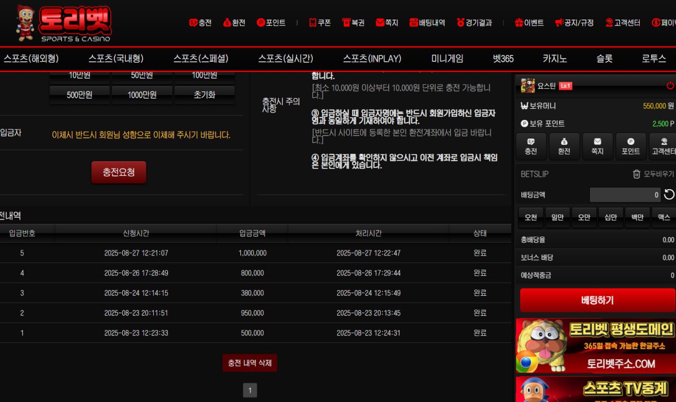Click the 모두비우기 trash icon in betslip

click(x=637, y=174)
